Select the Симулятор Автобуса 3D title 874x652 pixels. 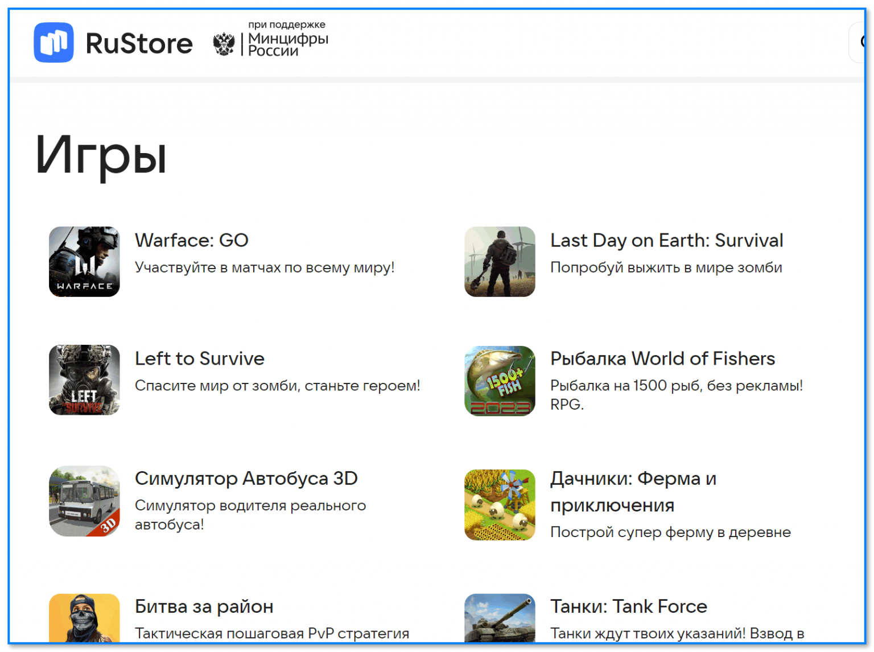[246, 478]
